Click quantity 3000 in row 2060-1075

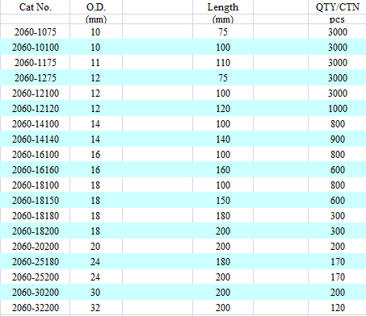(x=338, y=32)
